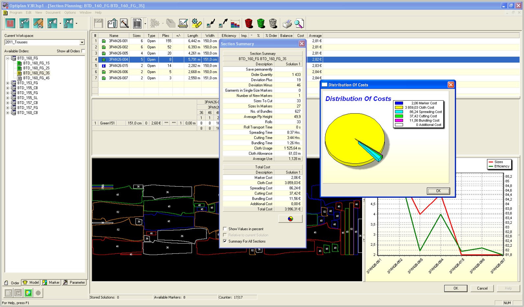This screenshot has height=307, width=524.
Task: Click the colored marker icon in bottom-left panel
Action: point(28,293)
